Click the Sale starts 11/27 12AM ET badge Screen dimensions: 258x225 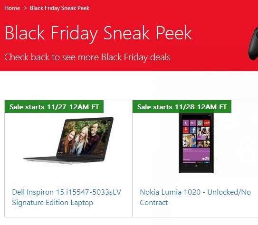(54, 107)
